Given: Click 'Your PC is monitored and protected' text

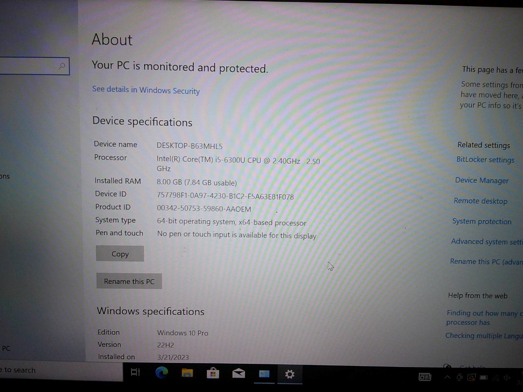Looking at the screenshot, I should [x=180, y=67].
